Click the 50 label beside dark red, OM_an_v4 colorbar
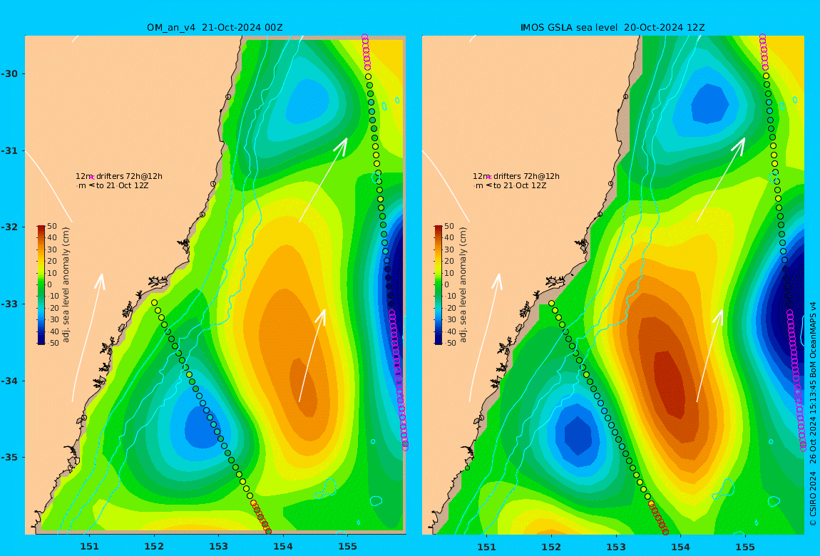This screenshot has height=556, width=820. 52,227
